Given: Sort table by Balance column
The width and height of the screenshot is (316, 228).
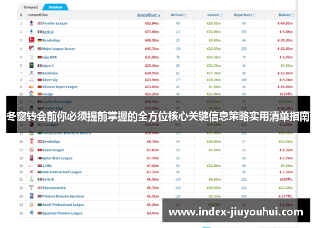Looking at the screenshot, I should (286, 15).
